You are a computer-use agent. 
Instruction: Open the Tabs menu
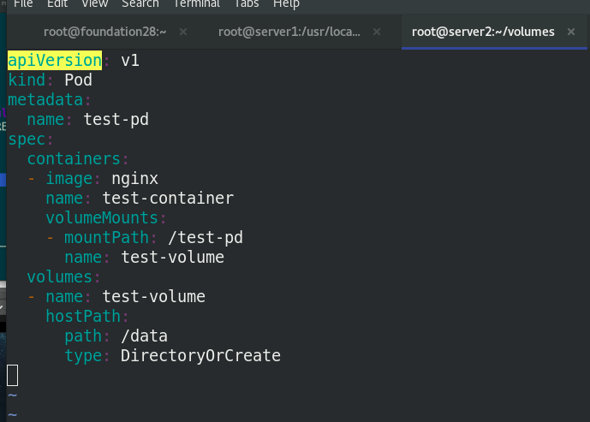[x=247, y=3]
